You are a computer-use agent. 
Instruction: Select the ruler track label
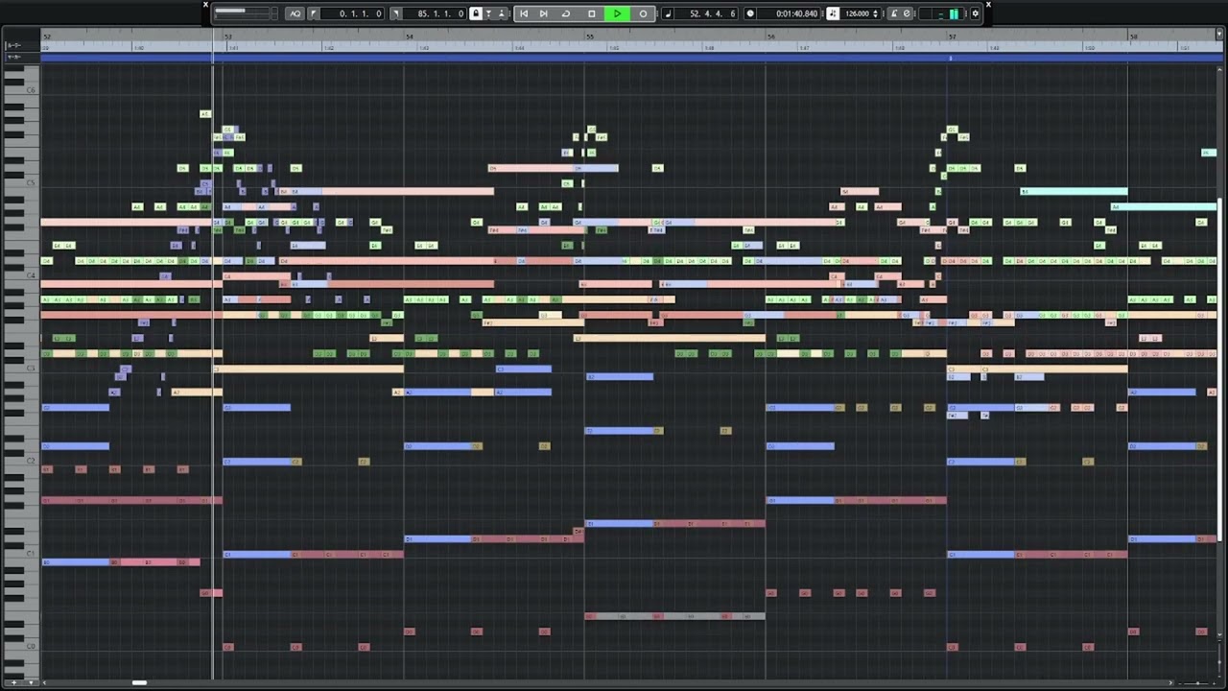[13, 46]
